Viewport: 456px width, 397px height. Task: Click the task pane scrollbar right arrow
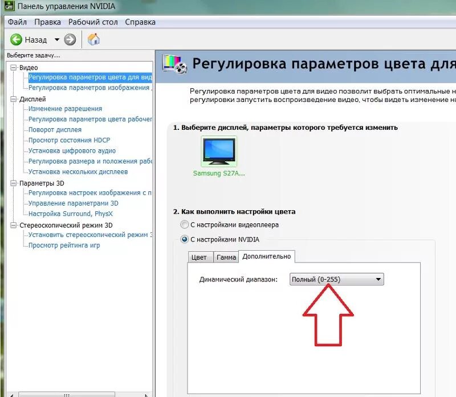point(147,395)
